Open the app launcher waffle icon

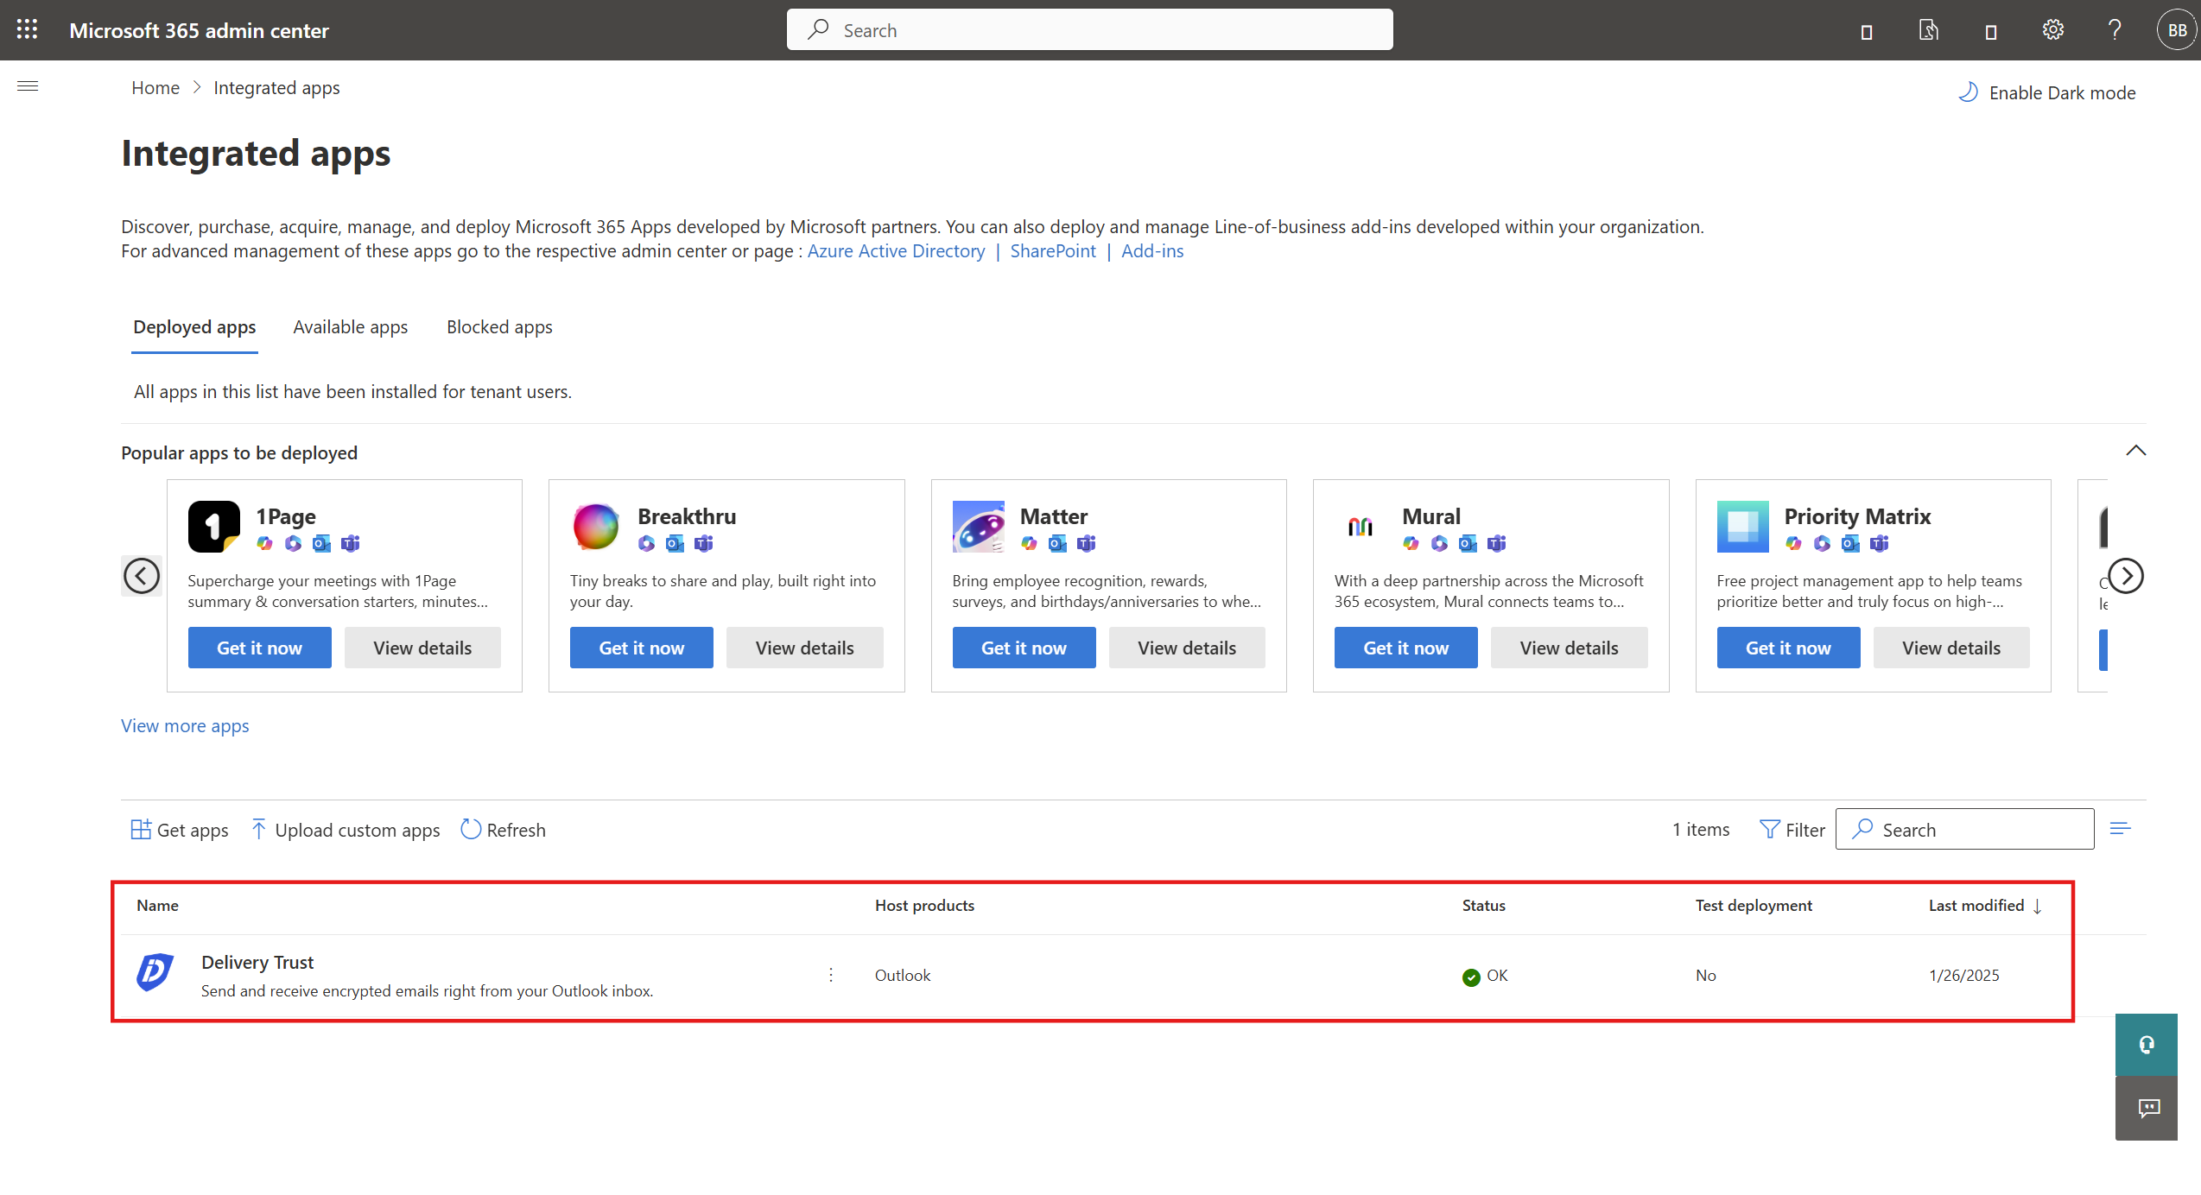coord(27,29)
